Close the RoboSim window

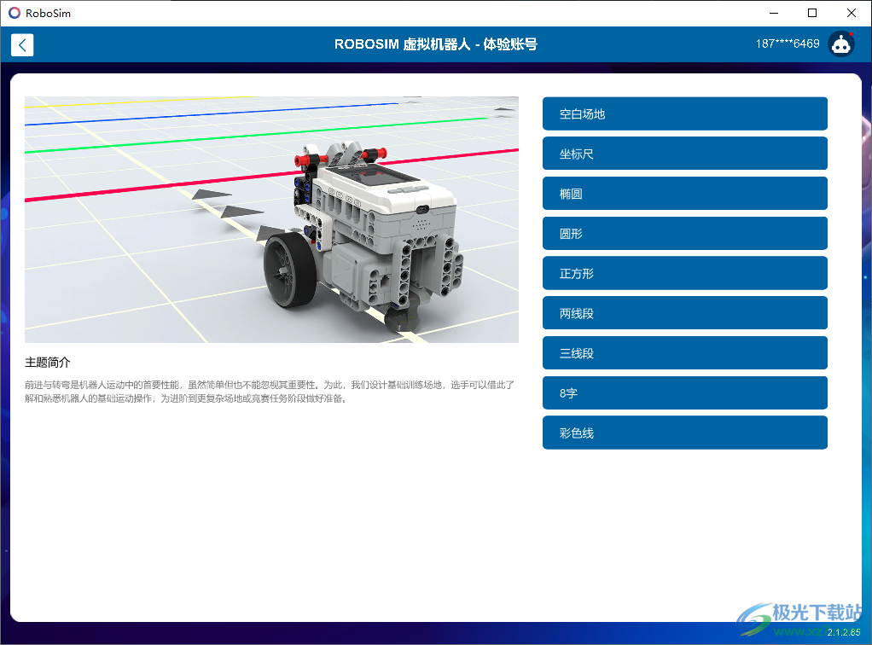[852, 13]
